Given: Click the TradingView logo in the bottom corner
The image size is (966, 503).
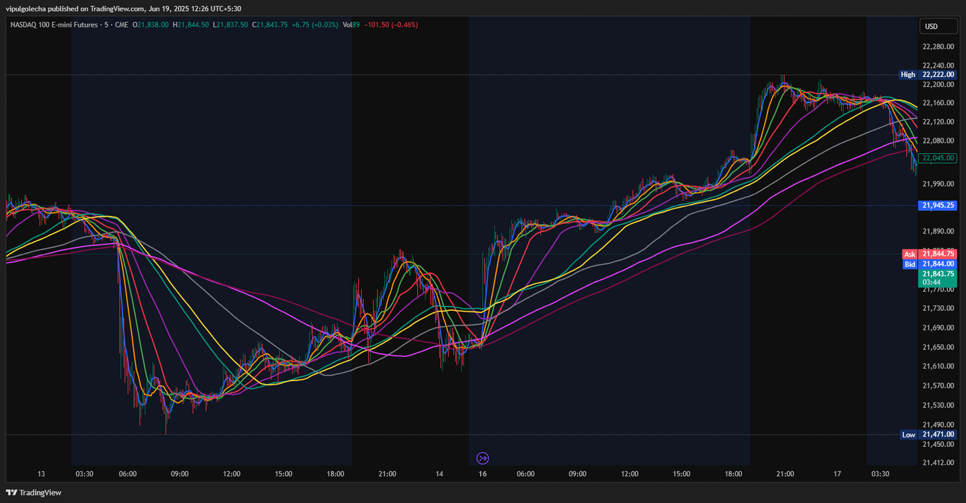Looking at the screenshot, I should coord(33,492).
